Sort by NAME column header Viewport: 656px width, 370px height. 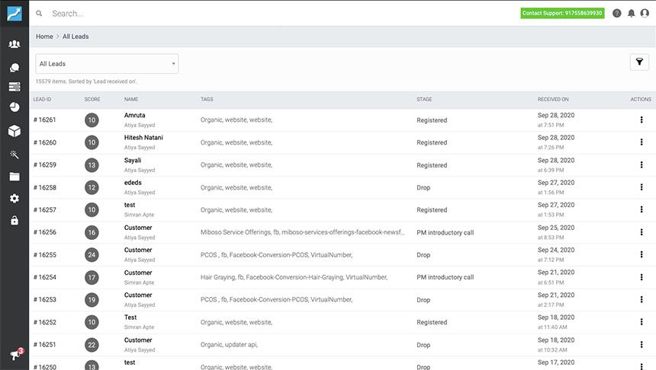(x=131, y=100)
